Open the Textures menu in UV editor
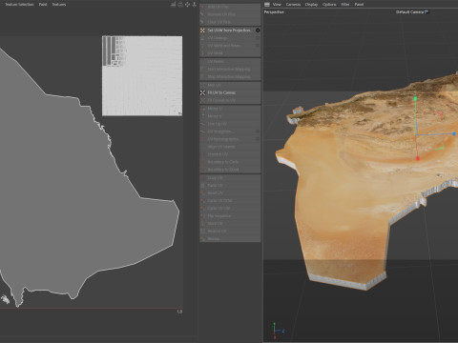The width and height of the screenshot is (458, 343). tap(59, 5)
